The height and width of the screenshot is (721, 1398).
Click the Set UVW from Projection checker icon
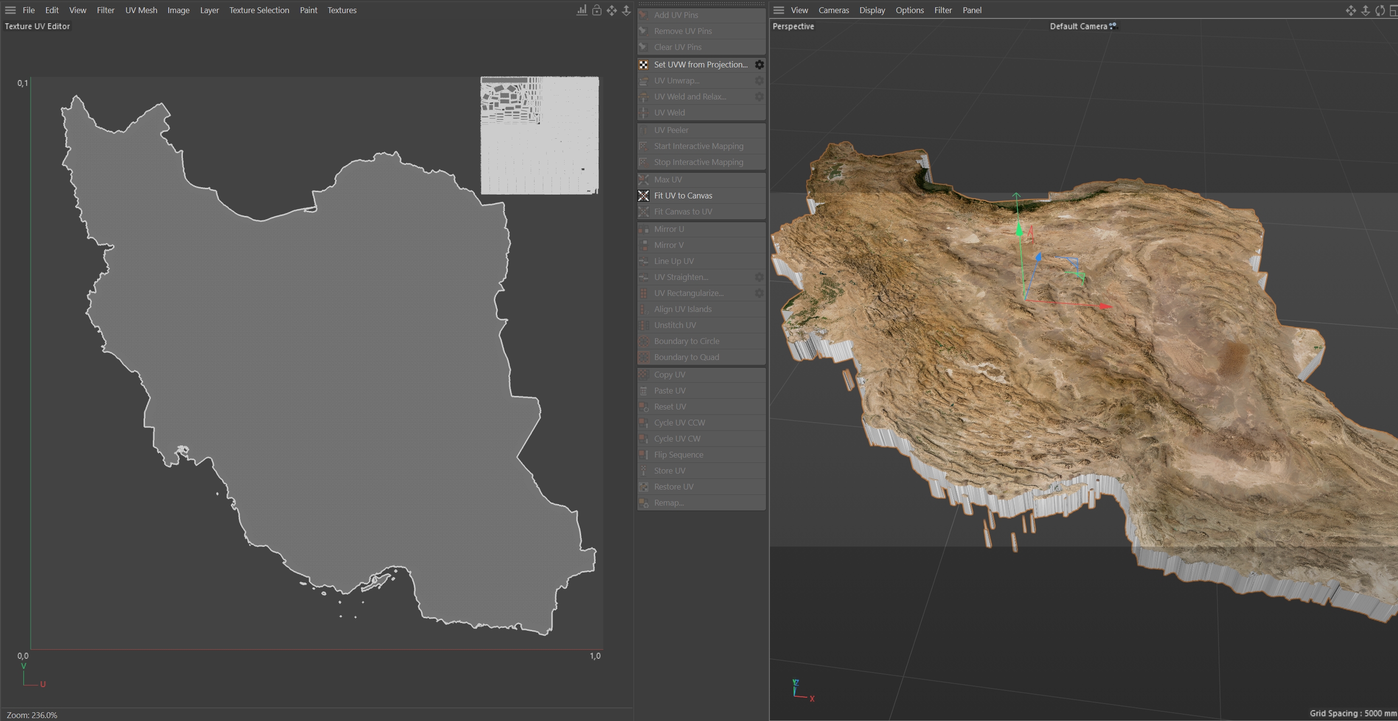644,65
